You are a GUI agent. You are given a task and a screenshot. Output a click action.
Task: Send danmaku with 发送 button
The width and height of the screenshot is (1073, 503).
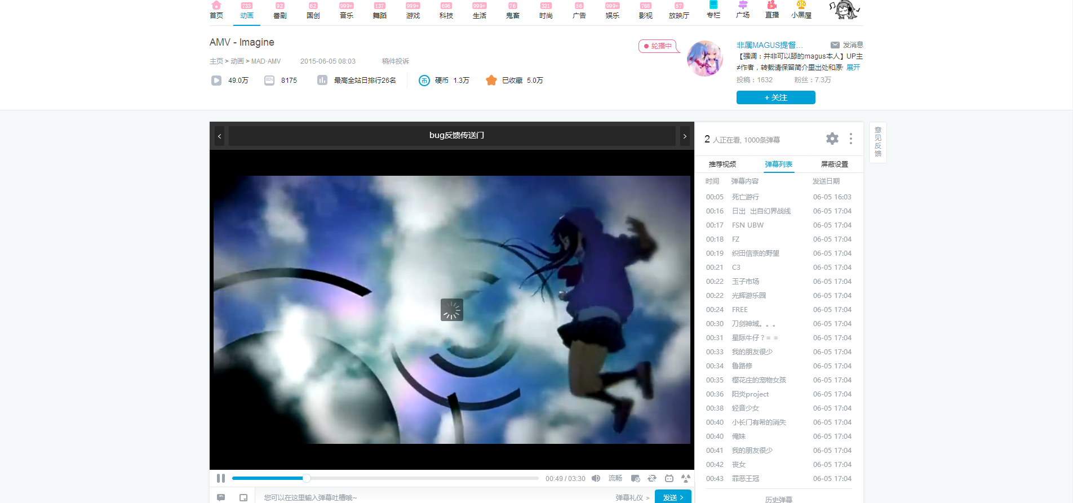coord(673,497)
